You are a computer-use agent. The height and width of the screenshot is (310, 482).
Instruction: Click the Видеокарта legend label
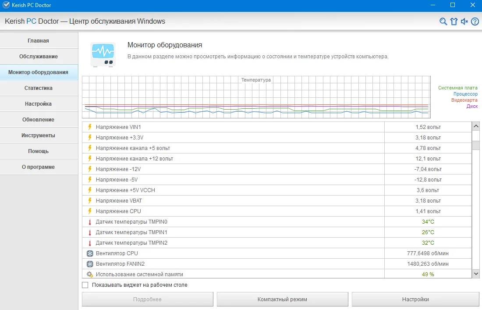(464, 100)
